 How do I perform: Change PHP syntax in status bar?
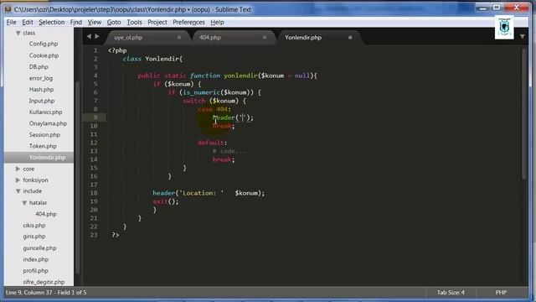(501, 293)
